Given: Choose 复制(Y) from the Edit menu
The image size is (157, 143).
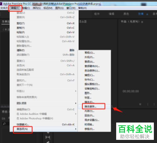Looking at the screenshot, I should click(x=44, y=28).
